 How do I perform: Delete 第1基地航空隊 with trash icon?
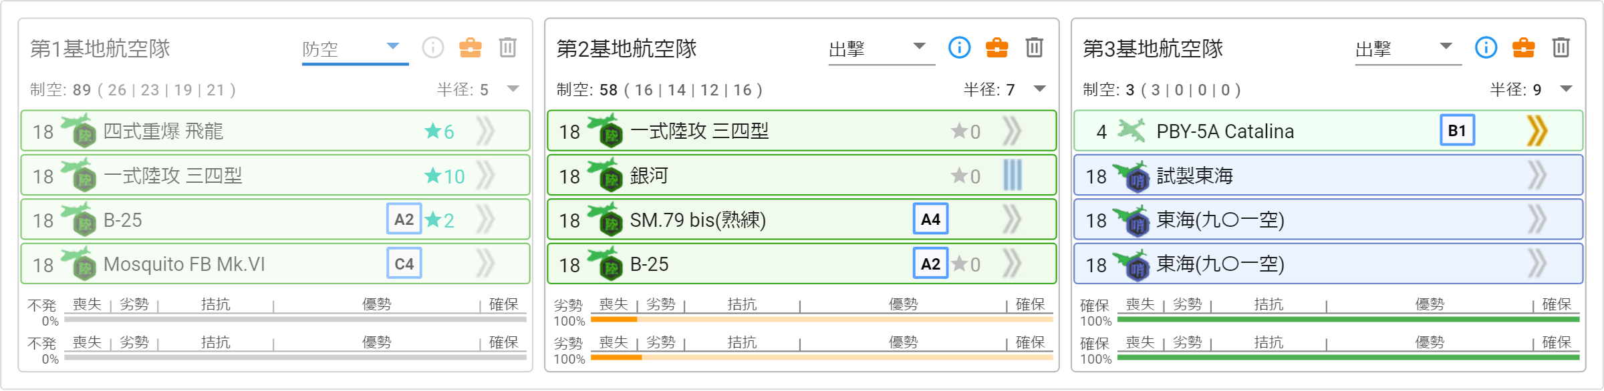508,47
